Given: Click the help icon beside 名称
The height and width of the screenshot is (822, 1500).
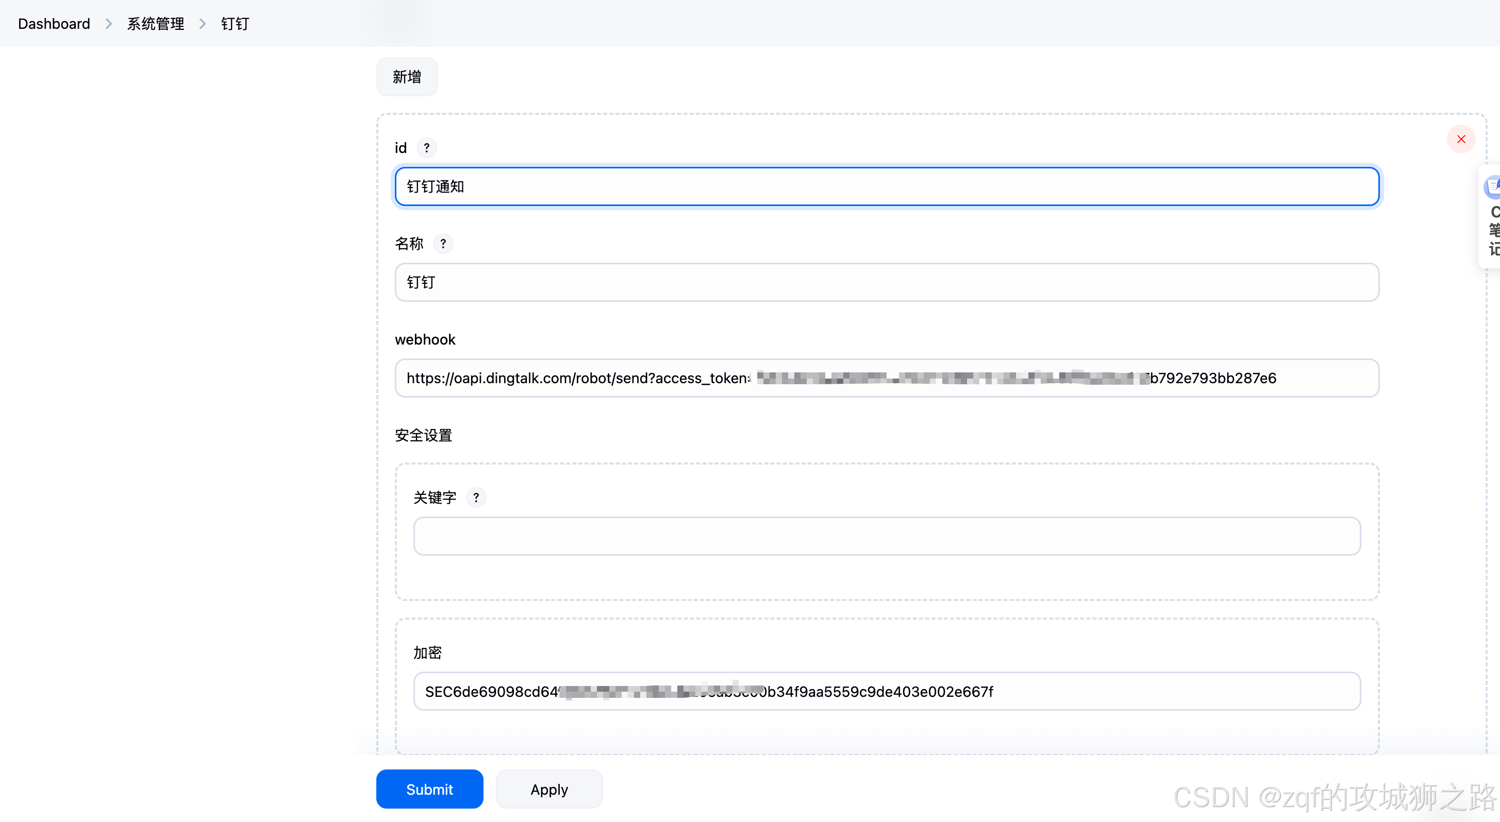Looking at the screenshot, I should 443,243.
